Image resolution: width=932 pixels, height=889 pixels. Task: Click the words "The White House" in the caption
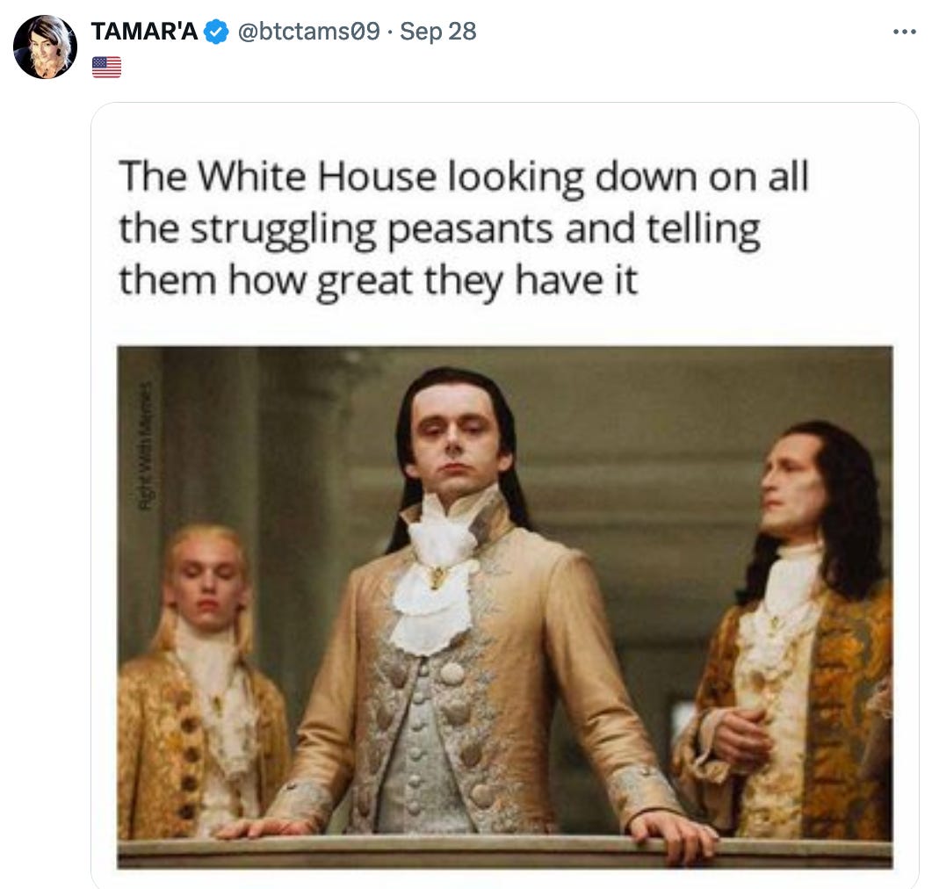click(278, 177)
